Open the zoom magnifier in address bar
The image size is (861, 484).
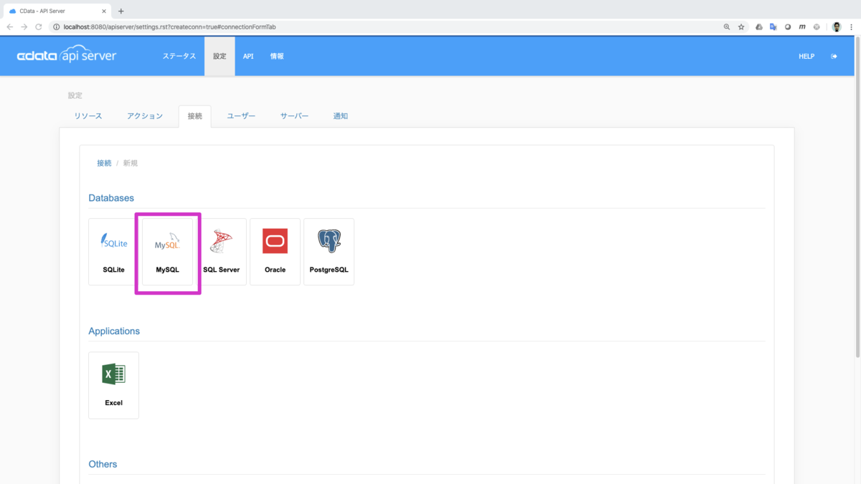(727, 27)
